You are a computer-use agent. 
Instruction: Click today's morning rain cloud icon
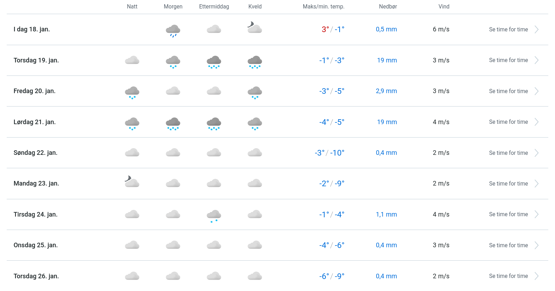(173, 31)
